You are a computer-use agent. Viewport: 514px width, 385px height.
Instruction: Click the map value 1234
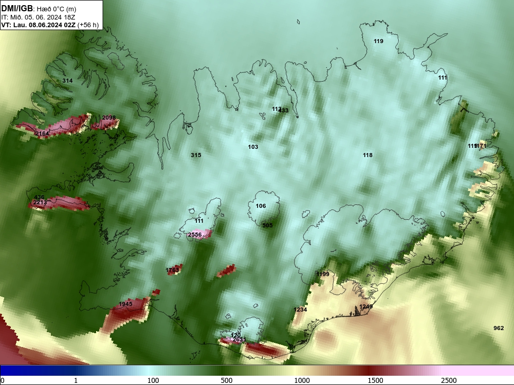(x=300, y=310)
